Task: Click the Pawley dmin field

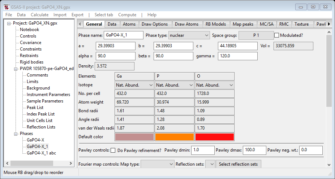Action: pos(203,150)
